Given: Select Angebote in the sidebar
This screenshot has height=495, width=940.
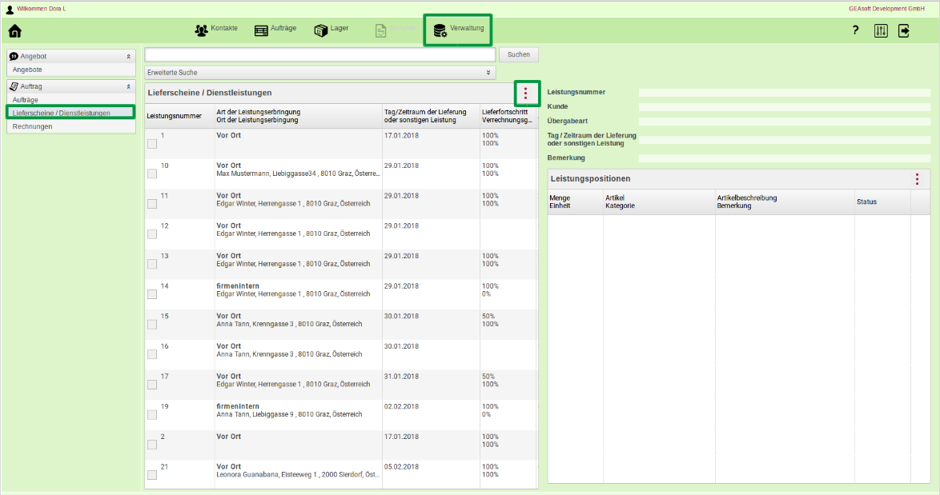Looking at the screenshot, I should (27, 70).
